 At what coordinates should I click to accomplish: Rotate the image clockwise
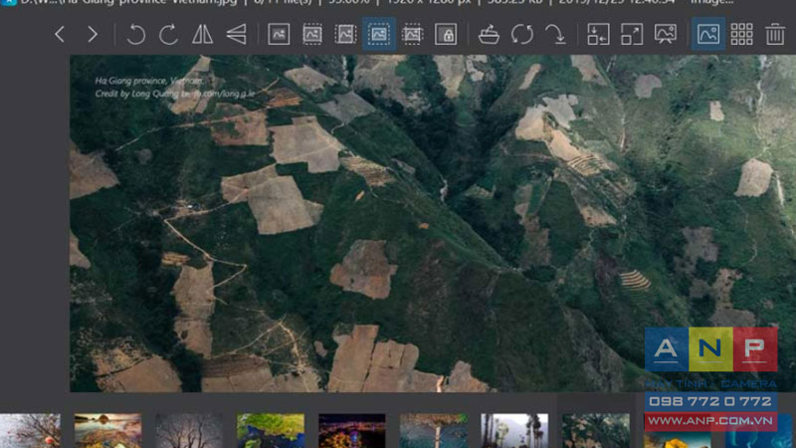point(168,35)
